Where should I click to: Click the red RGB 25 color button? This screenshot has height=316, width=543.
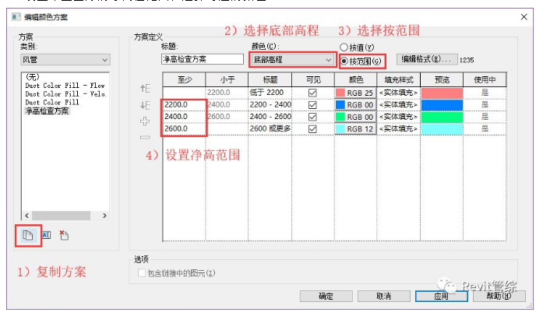point(355,93)
